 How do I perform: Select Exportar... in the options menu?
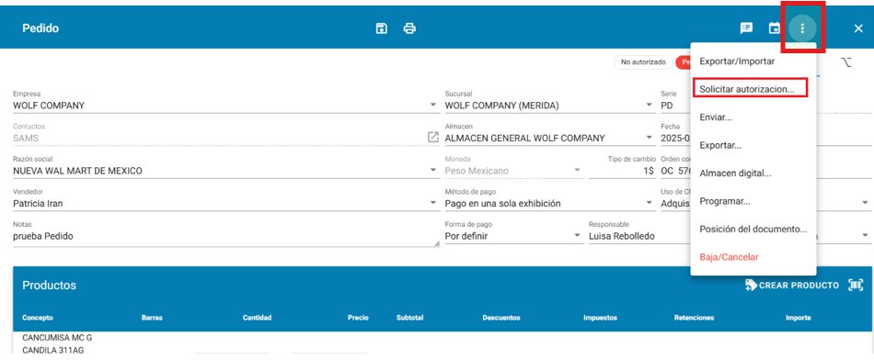coord(753,145)
